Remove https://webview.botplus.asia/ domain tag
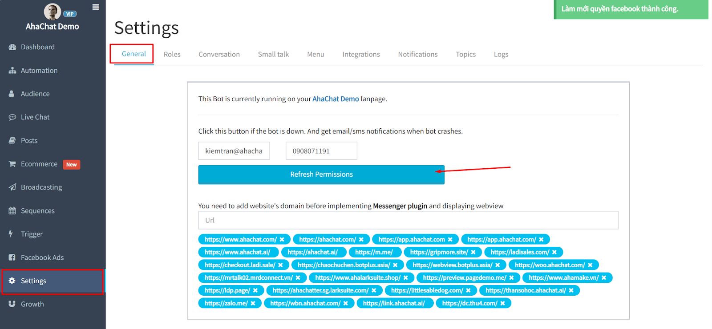 click(x=498, y=265)
